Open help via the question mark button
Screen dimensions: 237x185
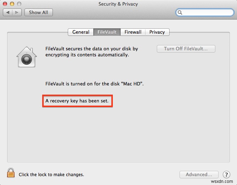click(226, 175)
